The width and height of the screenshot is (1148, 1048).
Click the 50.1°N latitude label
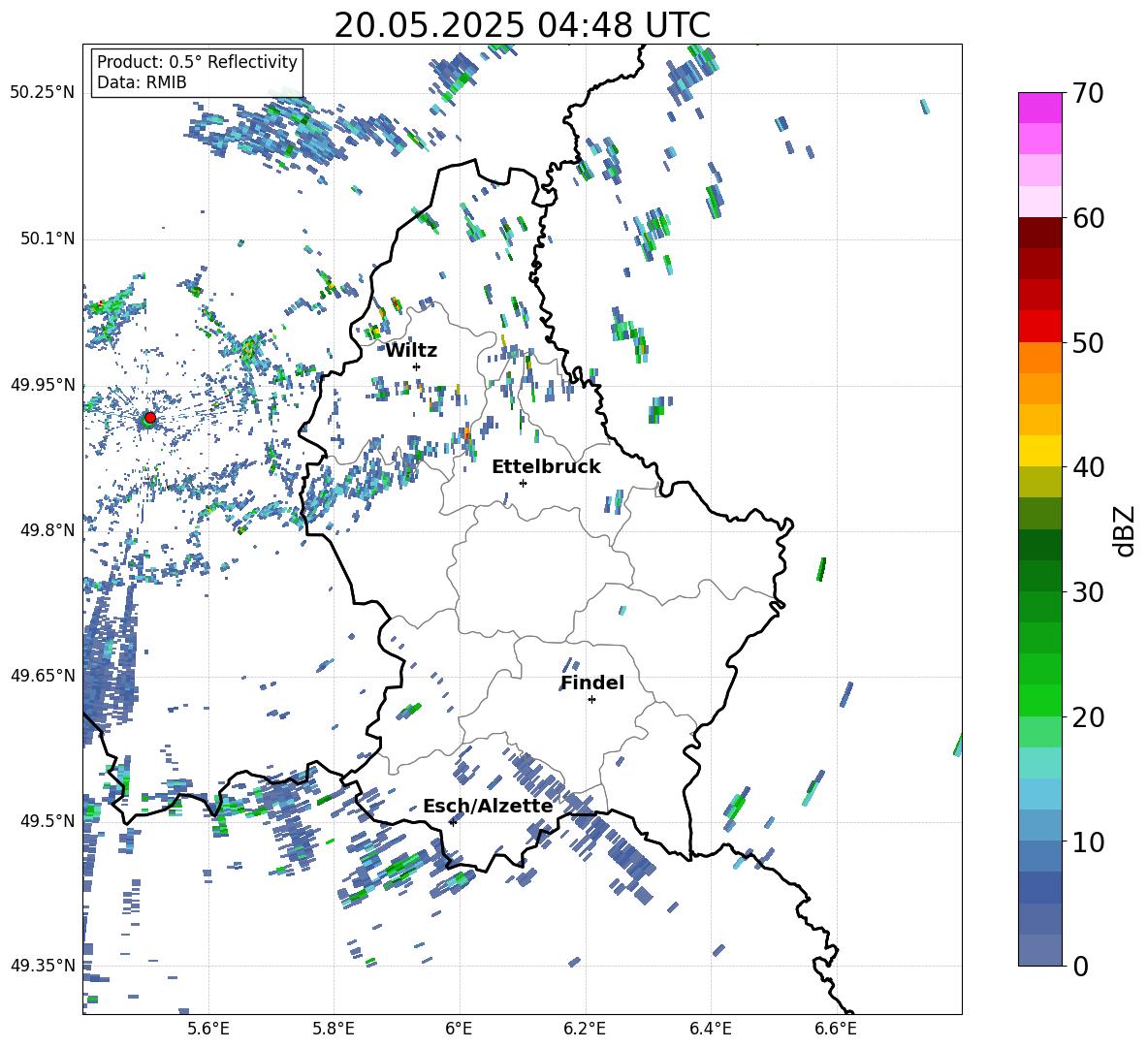[x=48, y=238]
